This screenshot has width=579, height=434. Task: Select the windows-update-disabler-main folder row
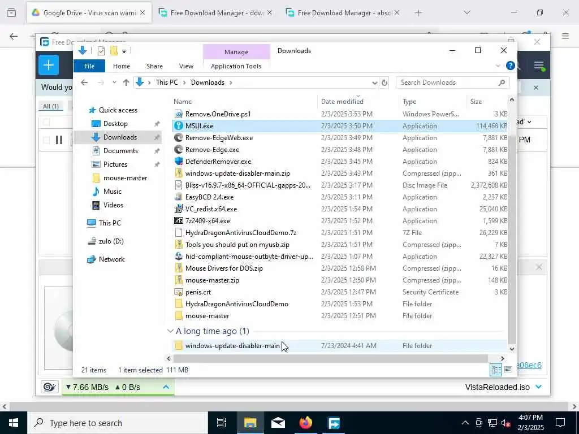click(340, 346)
